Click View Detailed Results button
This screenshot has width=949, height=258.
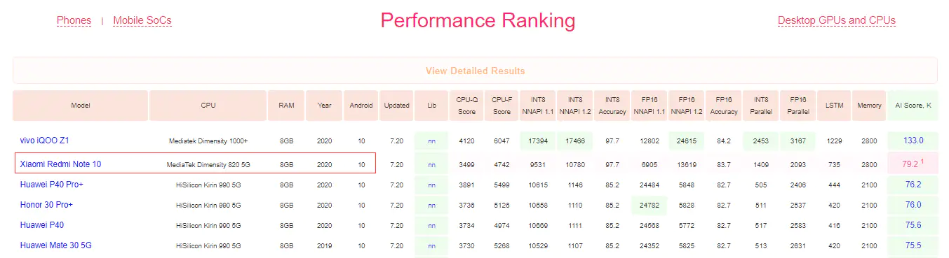click(x=475, y=71)
